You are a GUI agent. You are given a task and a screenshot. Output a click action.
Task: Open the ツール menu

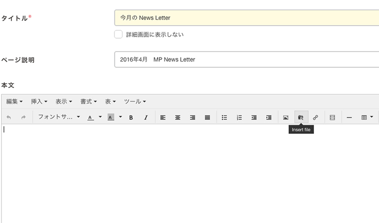(x=134, y=102)
